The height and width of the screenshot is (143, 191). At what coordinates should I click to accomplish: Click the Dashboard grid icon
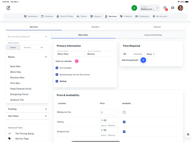[25, 16]
